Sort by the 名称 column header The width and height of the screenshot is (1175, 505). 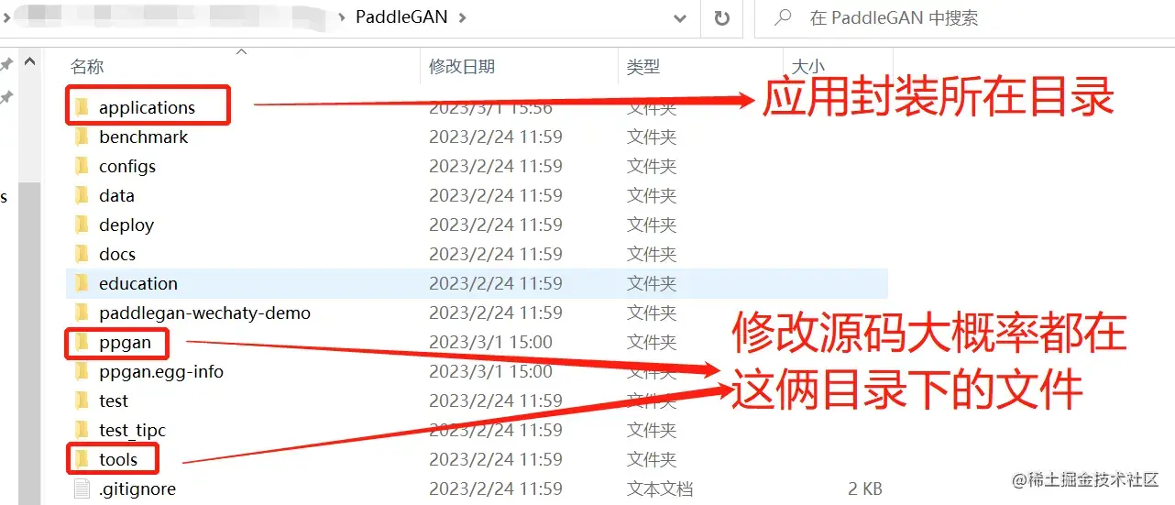point(87,67)
